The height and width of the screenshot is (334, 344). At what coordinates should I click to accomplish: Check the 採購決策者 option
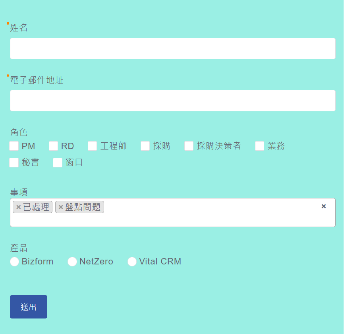coord(189,146)
